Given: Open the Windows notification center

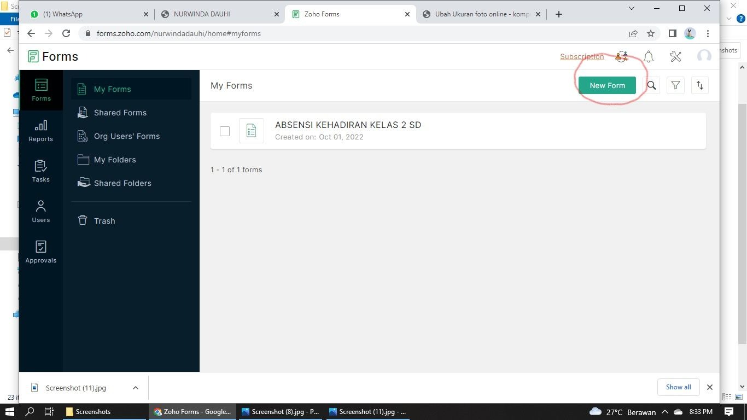Looking at the screenshot, I should click(x=729, y=412).
